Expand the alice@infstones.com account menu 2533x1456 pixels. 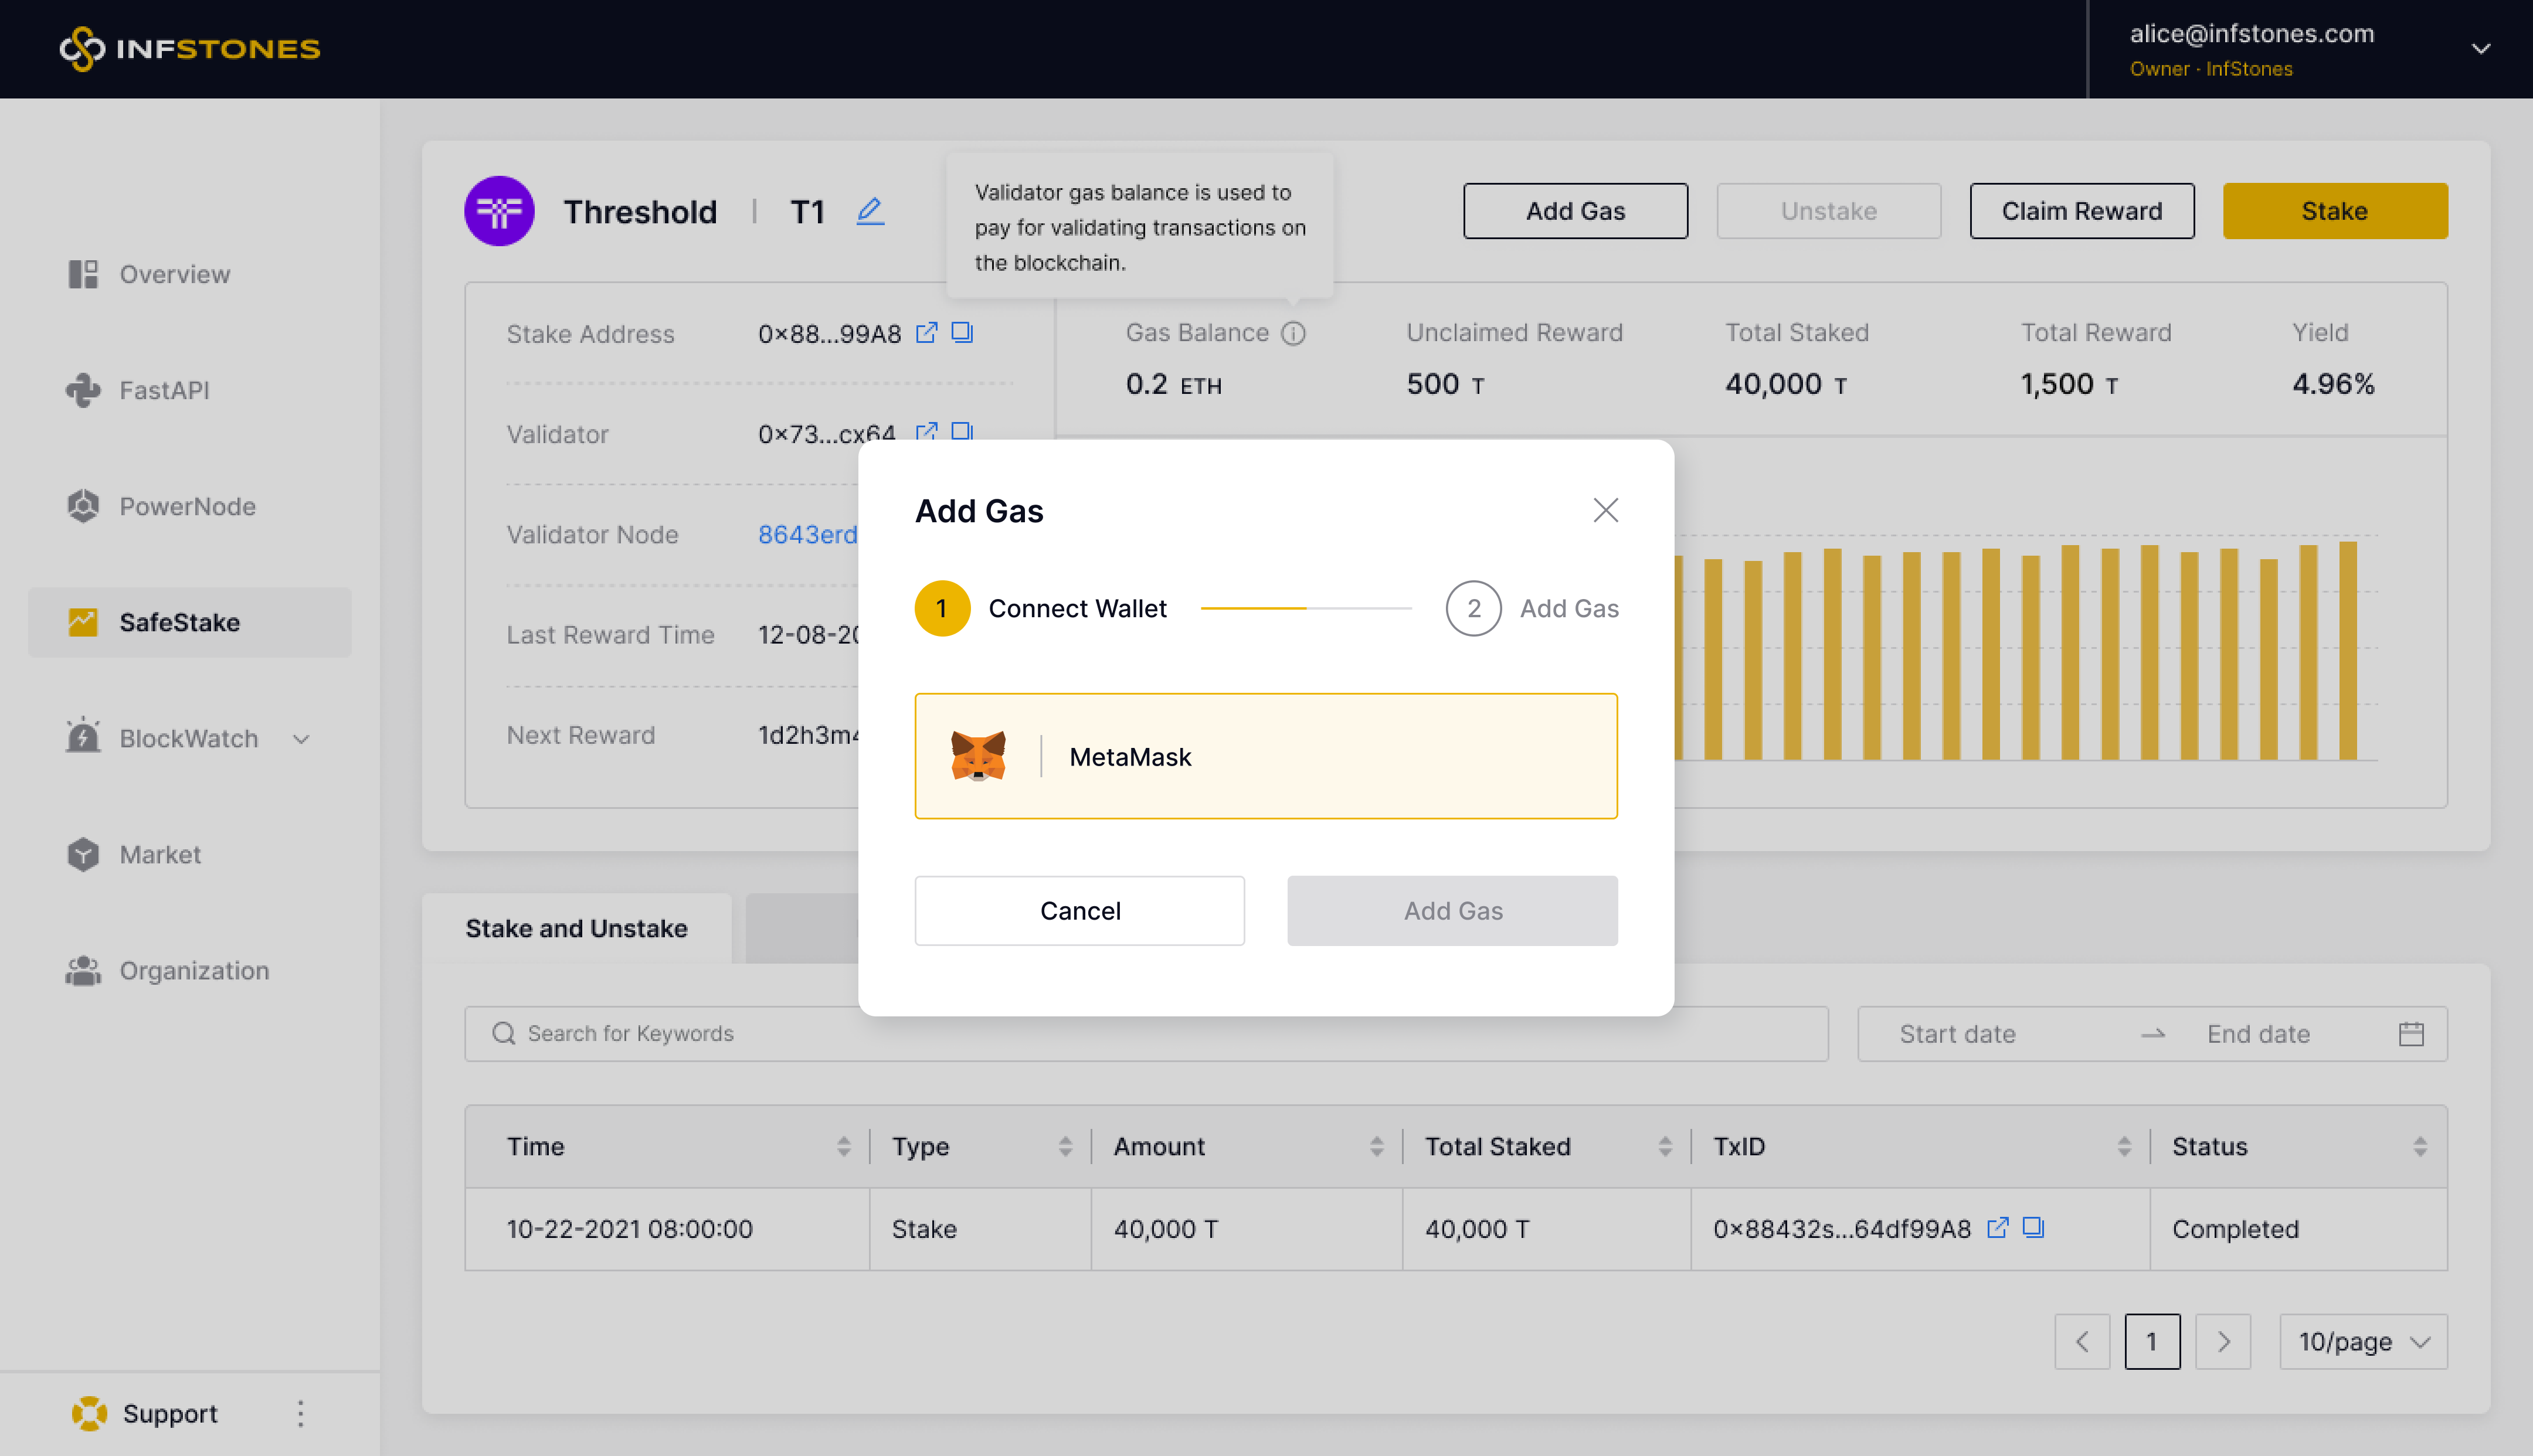[2480, 48]
